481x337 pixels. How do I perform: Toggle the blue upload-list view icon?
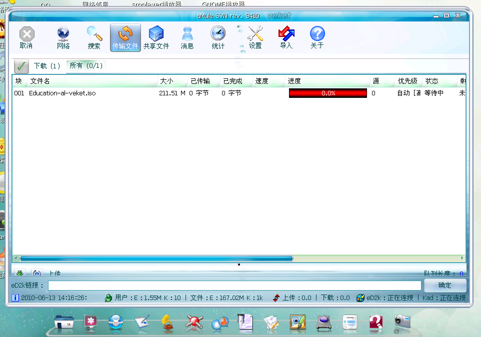coord(37,273)
